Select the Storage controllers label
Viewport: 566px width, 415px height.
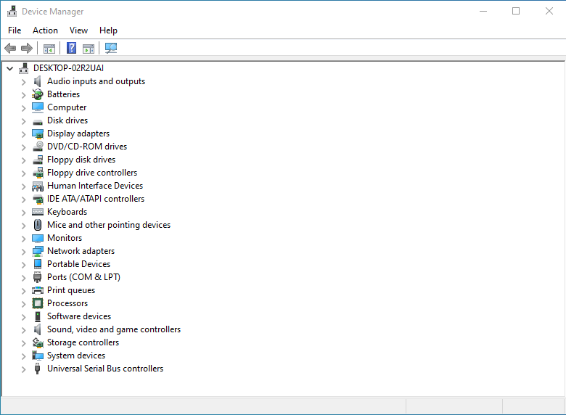click(83, 342)
